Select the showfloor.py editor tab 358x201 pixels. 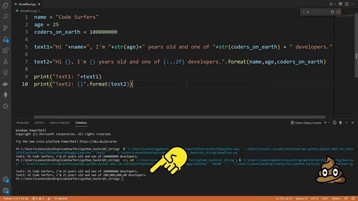coord(27,4)
